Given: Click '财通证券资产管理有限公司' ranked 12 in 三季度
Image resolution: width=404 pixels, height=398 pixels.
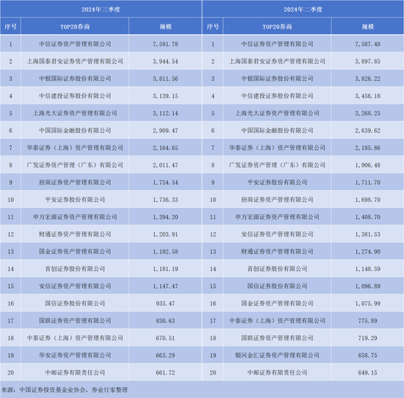Looking at the screenshot, I should click(x=75, y=234).
